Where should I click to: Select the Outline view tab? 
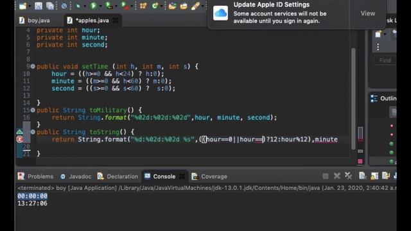tap(384, 98)
